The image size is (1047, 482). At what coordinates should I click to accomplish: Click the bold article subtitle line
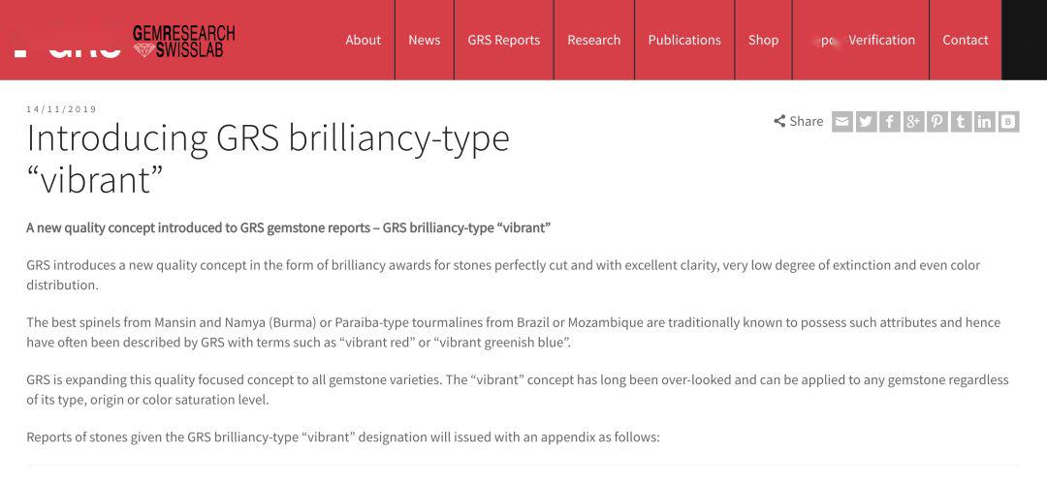pyautogui.click(x=289, y=228)
